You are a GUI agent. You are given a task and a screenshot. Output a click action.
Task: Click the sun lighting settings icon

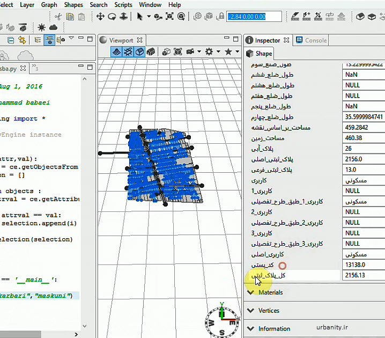pyautogui.click(x=41, y=27)
